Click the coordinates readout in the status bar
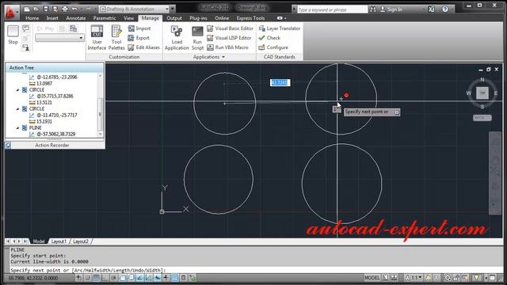Screen dimensions: 507x285 [32, 278]
